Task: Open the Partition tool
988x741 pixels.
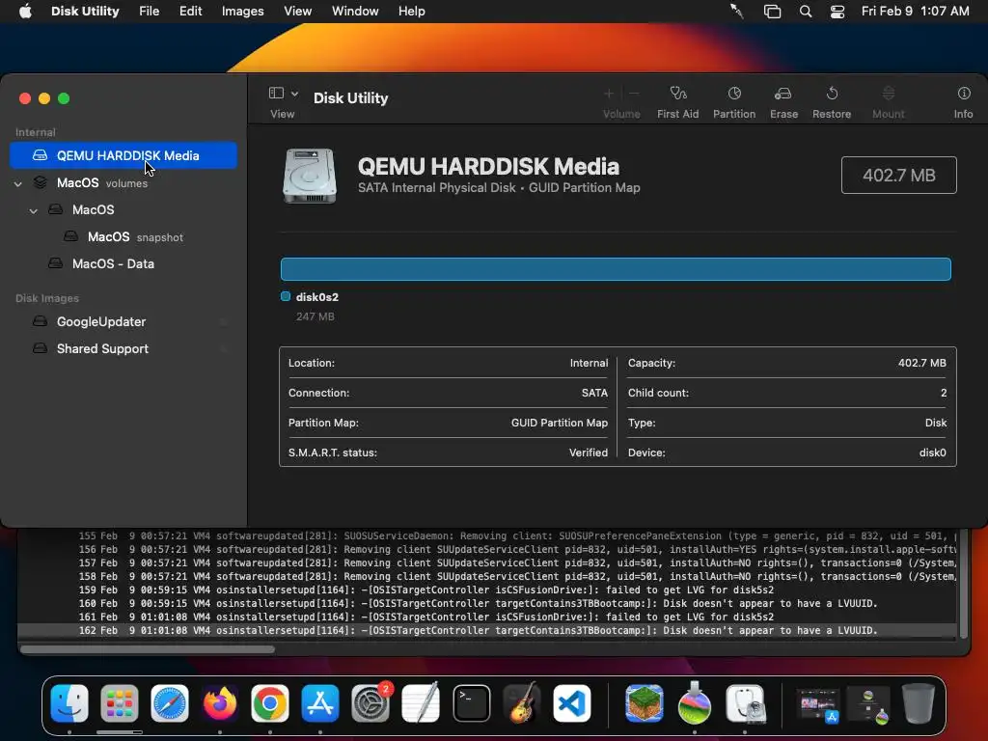Action: click(x=734, y=94)
